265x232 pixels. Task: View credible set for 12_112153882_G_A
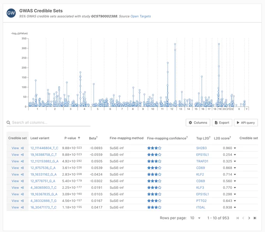click(18, 161)
